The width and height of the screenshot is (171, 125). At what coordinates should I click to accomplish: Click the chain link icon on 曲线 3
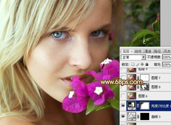(138, 117)
